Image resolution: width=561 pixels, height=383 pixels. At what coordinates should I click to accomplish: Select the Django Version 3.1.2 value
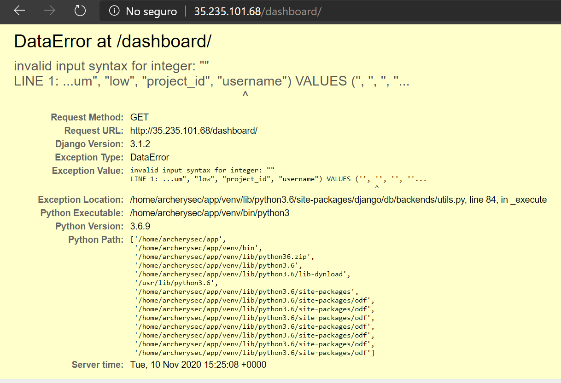pyautogui.click(x=142, y=144)
